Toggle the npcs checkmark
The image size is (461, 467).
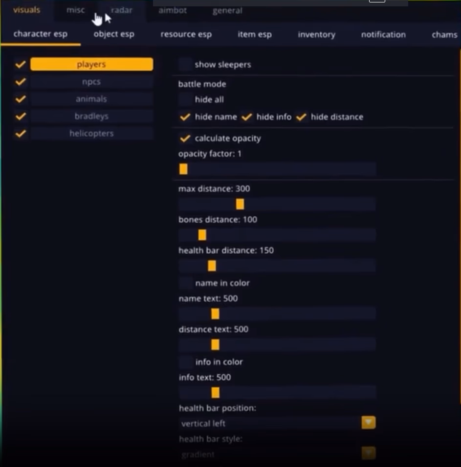21,81
